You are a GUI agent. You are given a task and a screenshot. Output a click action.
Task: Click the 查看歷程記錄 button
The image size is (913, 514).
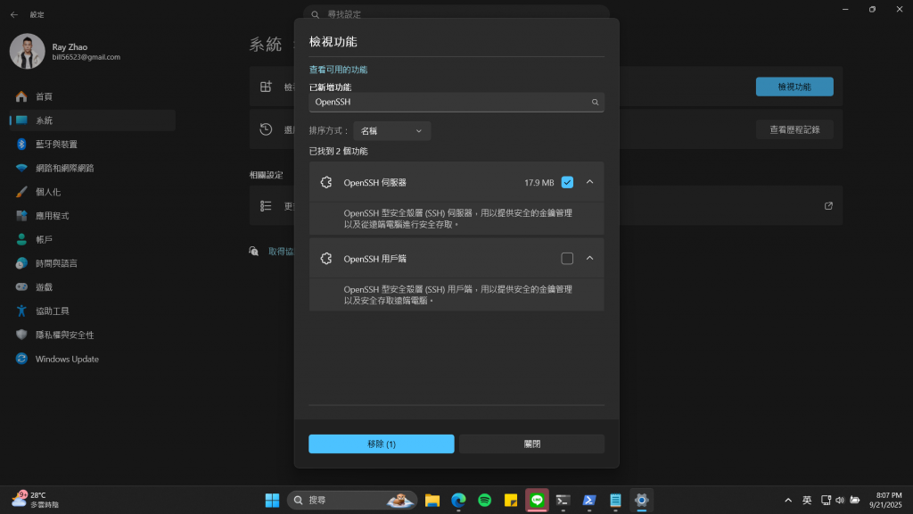[x=794, y=129]
